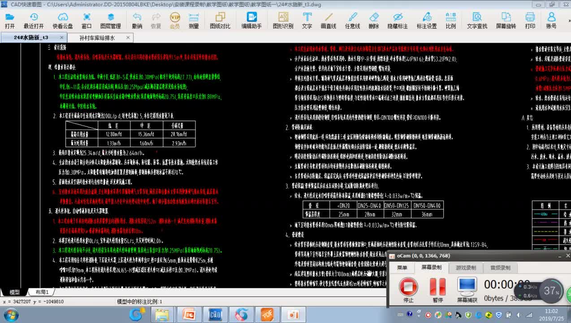The image size is (571, 323).
Task: Click table cell 36mm in drawing
Action: click(427, 214)
